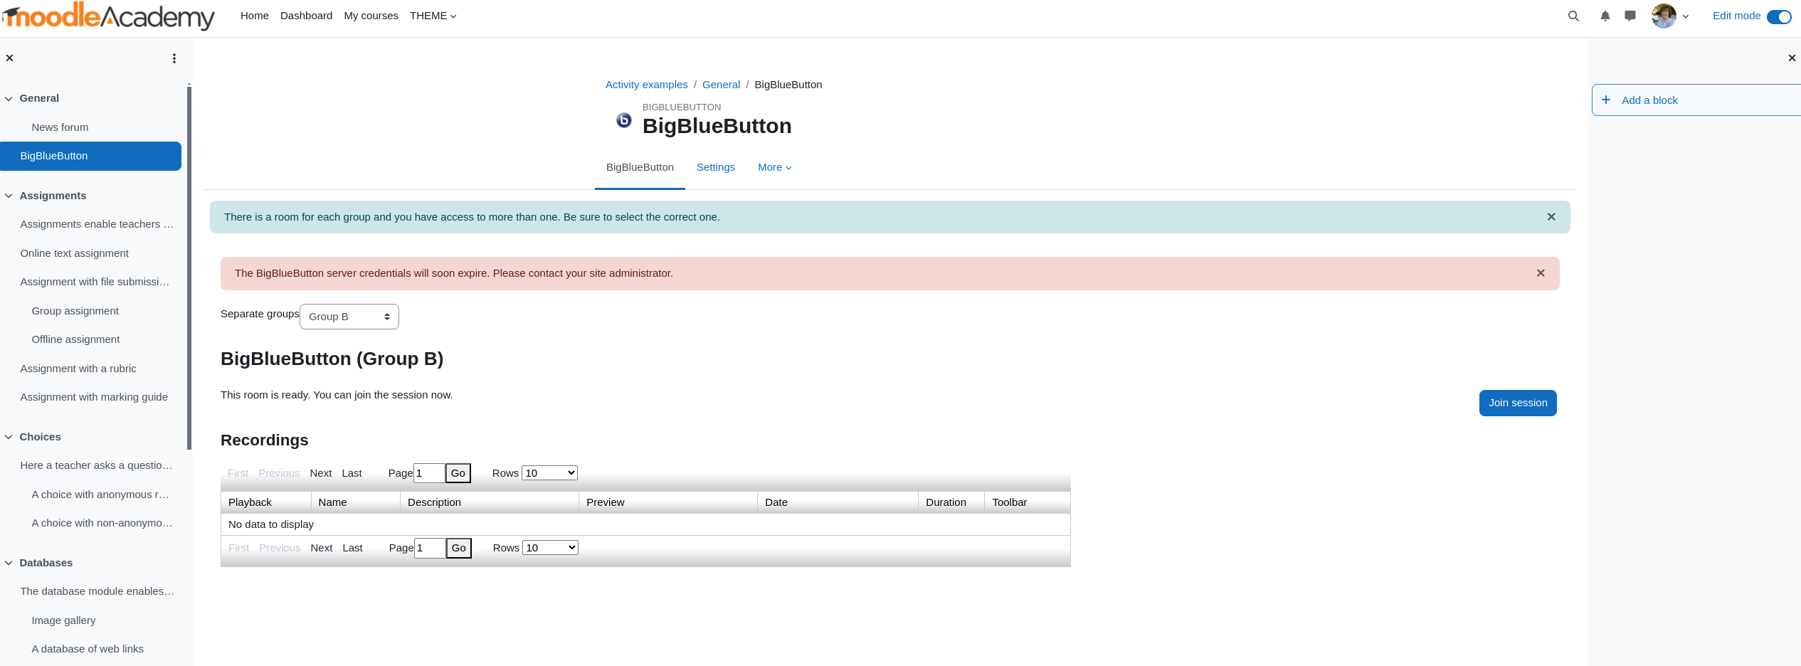Screen dimensions: 1801x666
Task: Open Dashboard from the navbar
Action: point(306,16)
